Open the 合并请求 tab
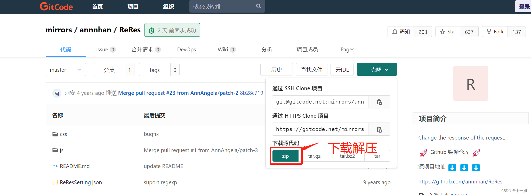531x195 pixels. point(146,49)
